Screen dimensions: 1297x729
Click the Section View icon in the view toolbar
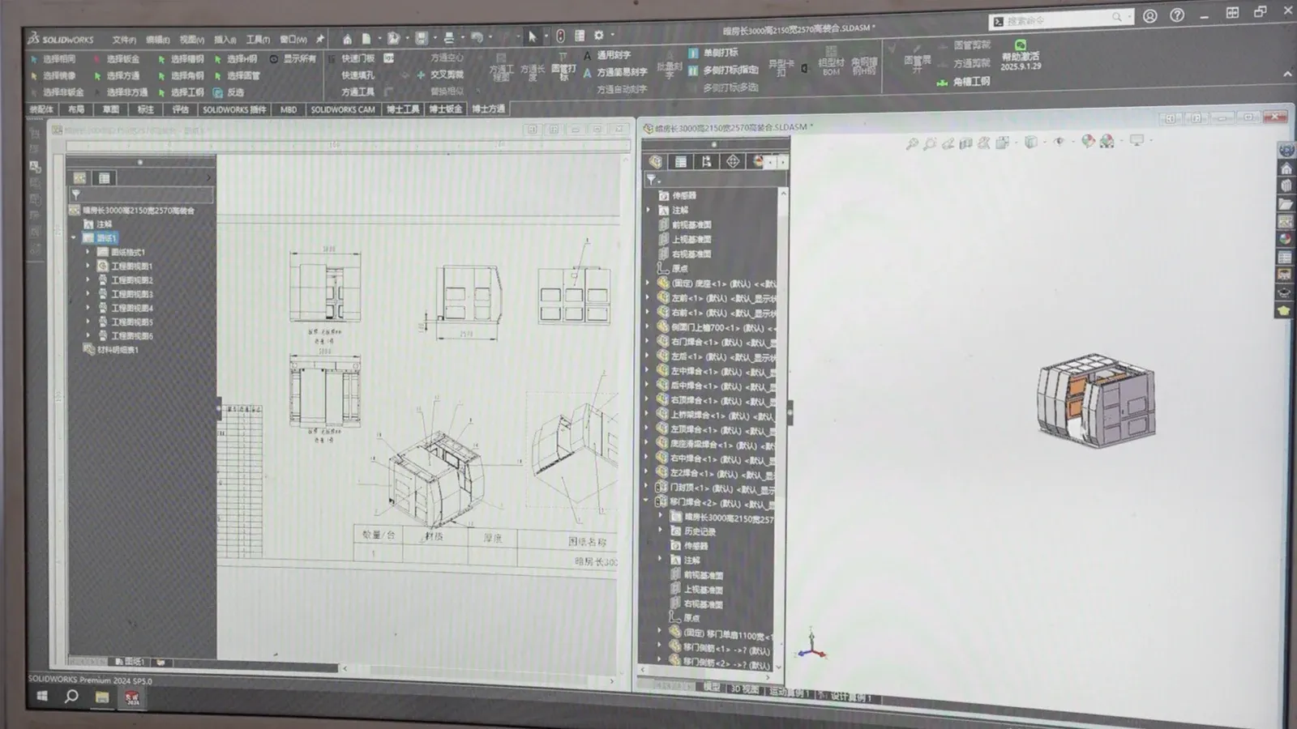pos(965,143)
